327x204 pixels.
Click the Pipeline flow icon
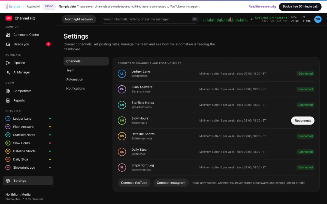(x=8, y=63)
